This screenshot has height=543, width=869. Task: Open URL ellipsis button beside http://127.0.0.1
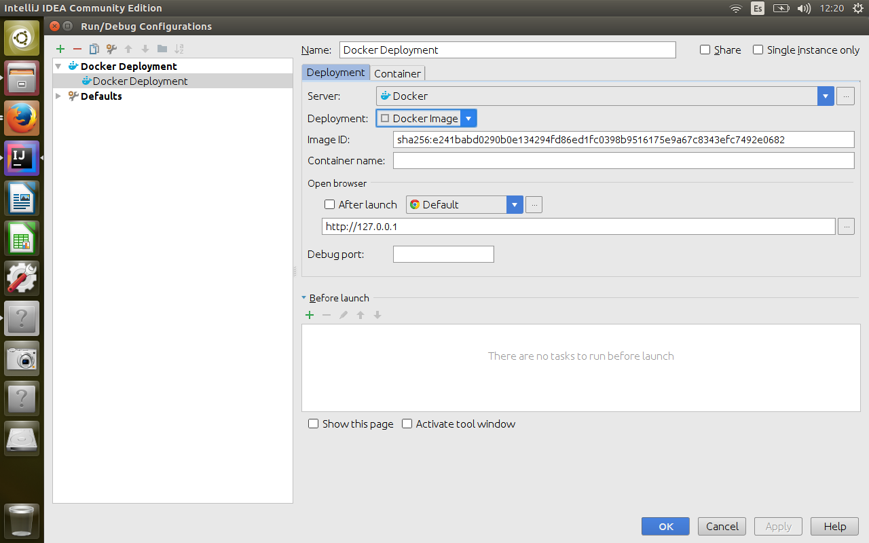pos(846,227)
